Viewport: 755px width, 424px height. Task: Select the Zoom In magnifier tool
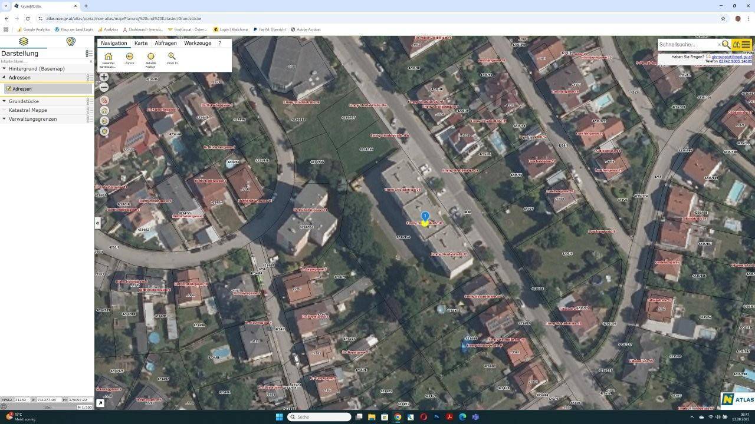pos(172,57)
